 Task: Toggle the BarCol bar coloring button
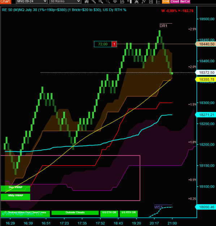[x=185, y=1]
